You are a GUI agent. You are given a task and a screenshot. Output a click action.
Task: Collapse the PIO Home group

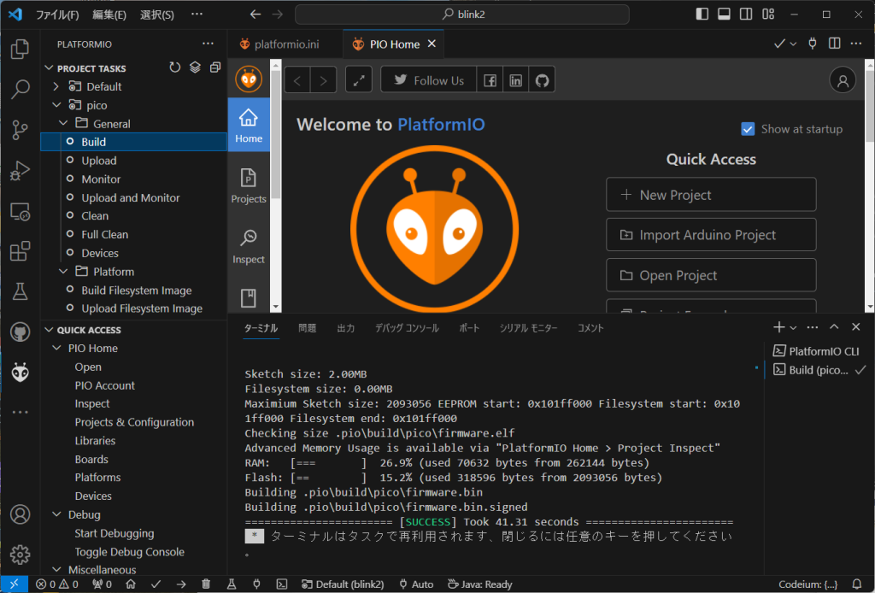tap(56, 348)
